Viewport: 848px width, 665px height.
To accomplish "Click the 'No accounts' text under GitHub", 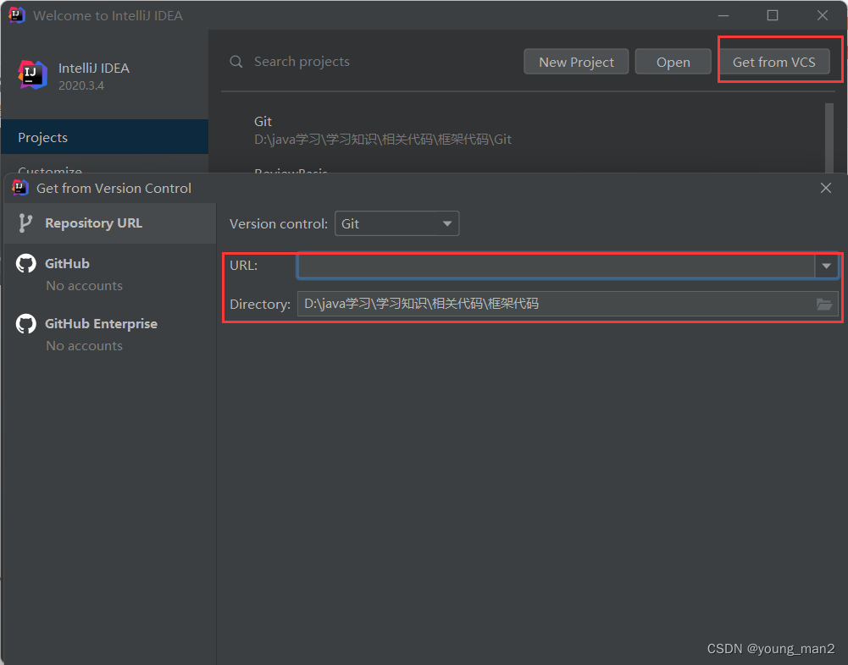I will [x=85, y=286].
